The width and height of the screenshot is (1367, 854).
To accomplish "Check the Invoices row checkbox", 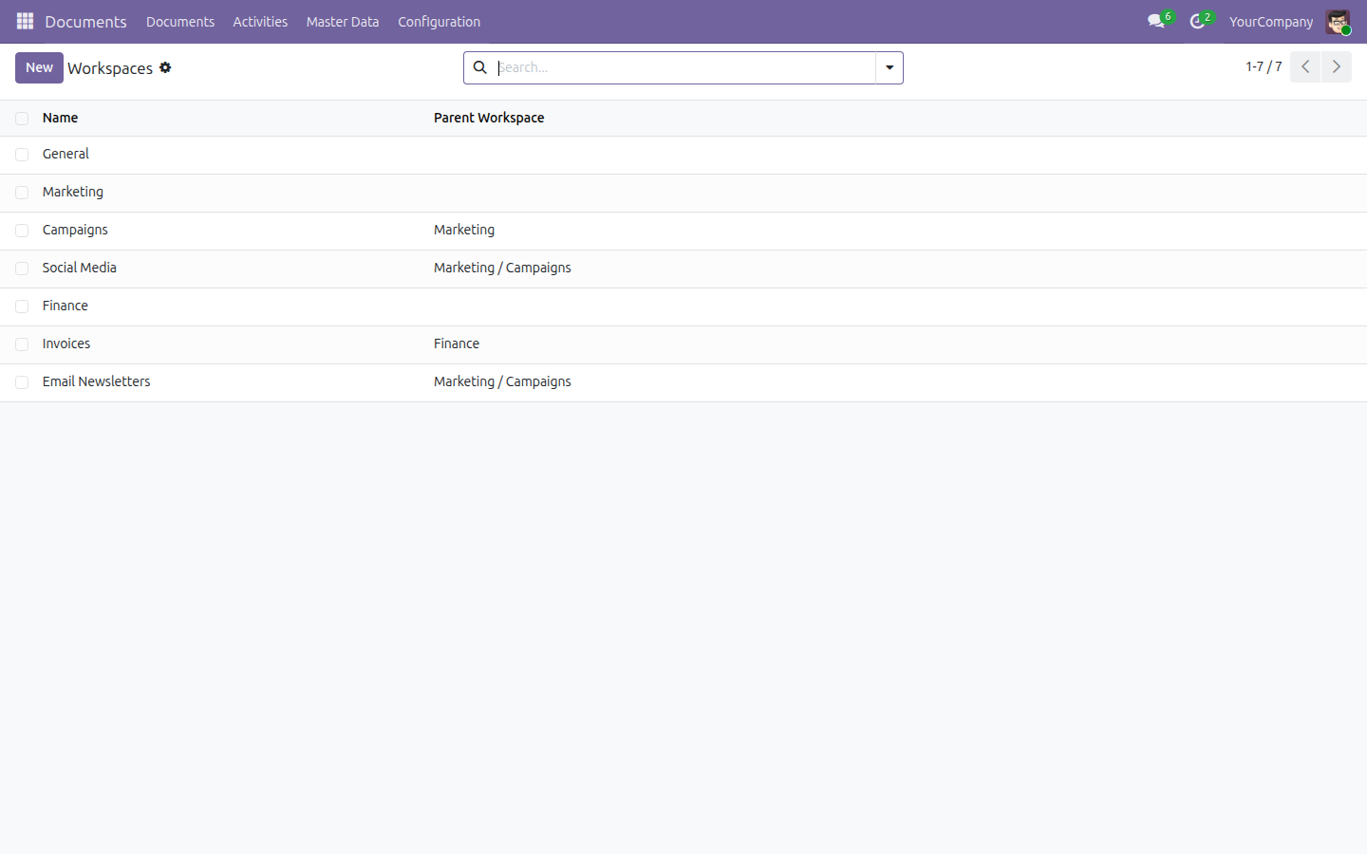I will pyautogui.click(x=22, y=344).
